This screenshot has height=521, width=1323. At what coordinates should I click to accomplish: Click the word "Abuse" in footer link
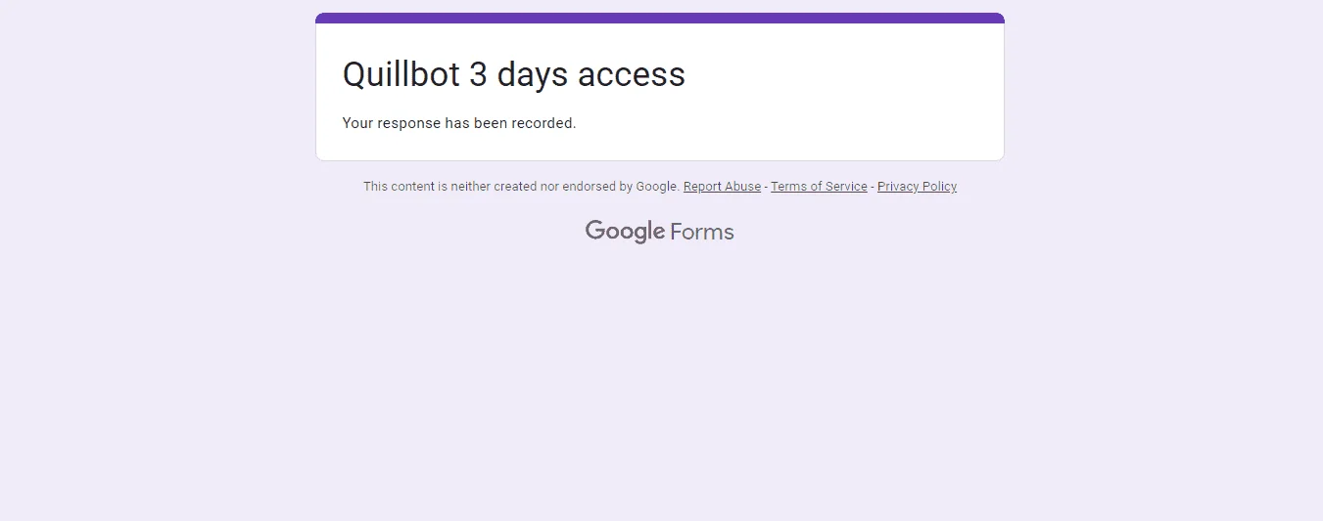pyautogui.click(x=742, y=187)
